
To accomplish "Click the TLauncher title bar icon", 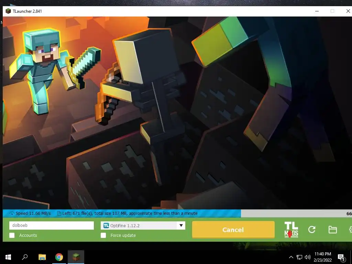I will pos(8,11).
